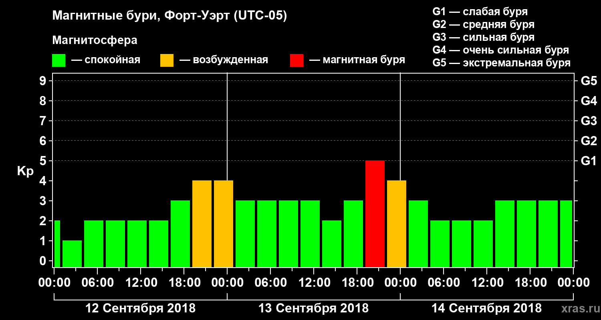Select the orange bar straddling the 12–13 September line

pos(224,224)
